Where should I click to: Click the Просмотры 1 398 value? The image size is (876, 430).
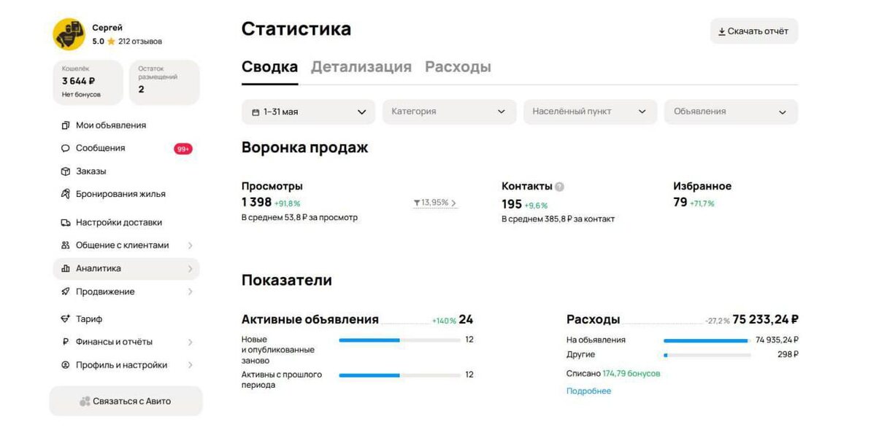tap(256, 202)
